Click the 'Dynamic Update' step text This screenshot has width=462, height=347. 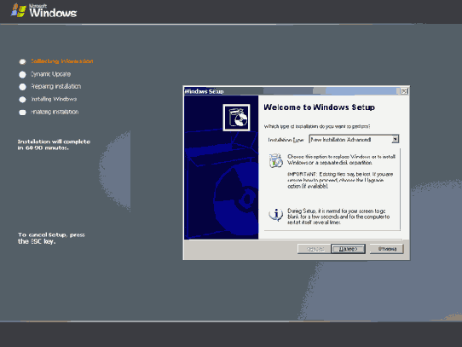[50, 74]
